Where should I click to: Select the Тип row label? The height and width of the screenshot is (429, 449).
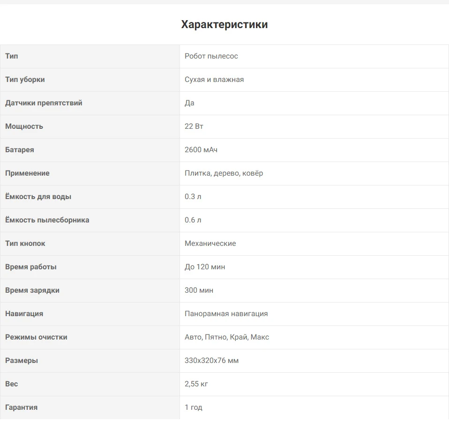12,56
